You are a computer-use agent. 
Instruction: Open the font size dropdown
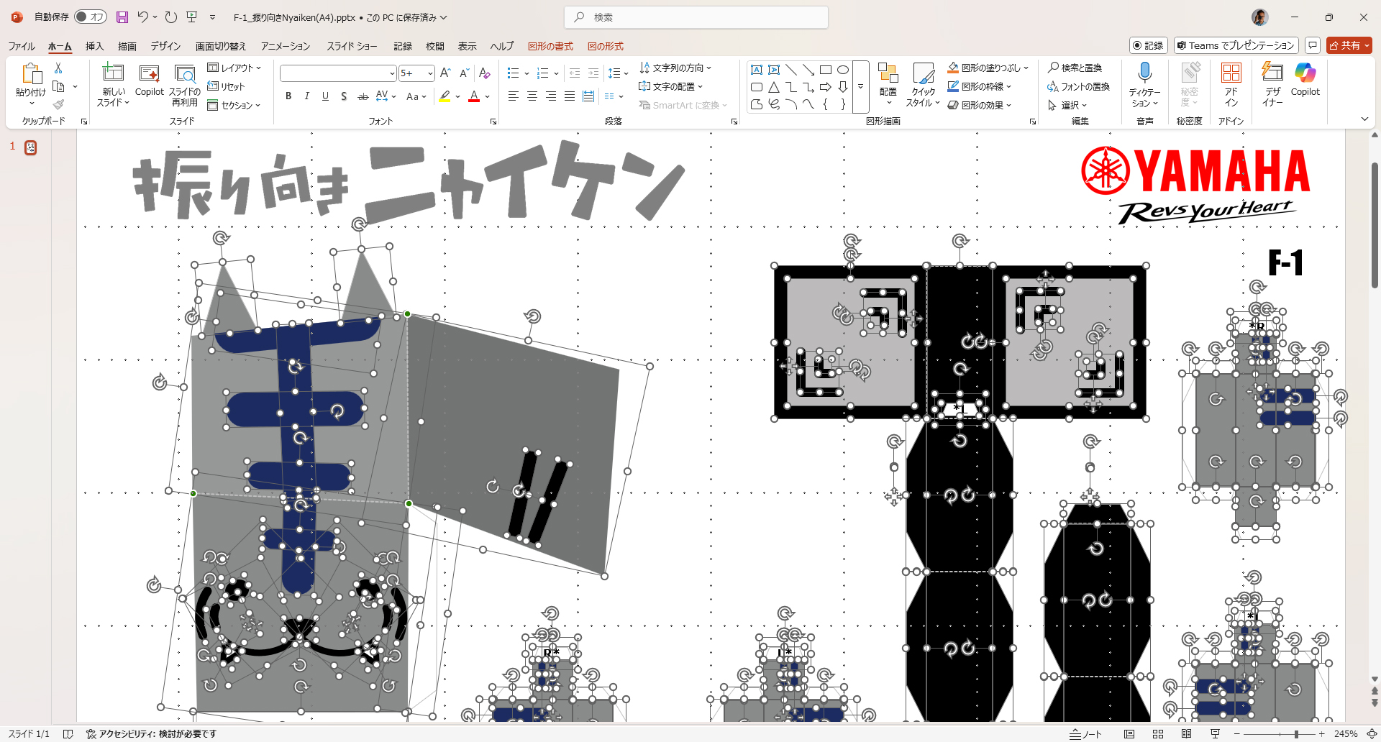(x=430, y=73)
